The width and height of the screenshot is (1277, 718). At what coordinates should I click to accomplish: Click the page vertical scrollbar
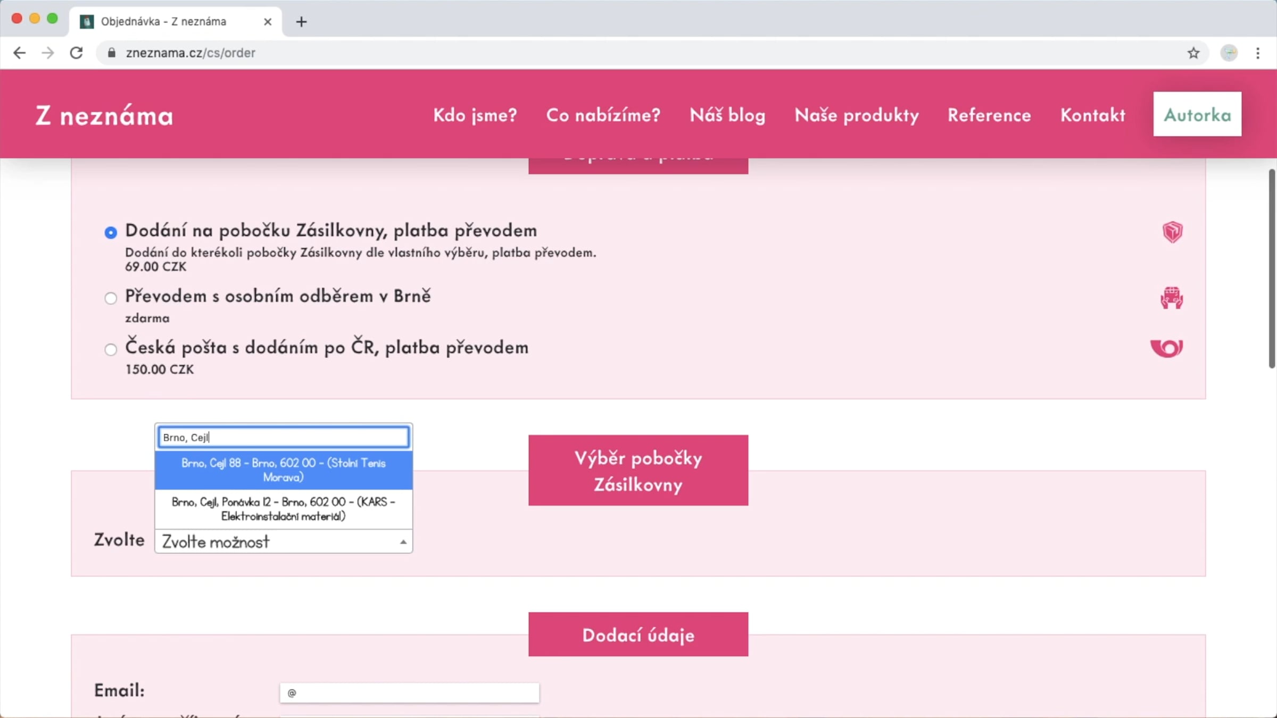click(x=1272, y=269)
